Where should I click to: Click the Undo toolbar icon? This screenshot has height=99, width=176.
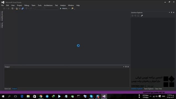(26, 9)
